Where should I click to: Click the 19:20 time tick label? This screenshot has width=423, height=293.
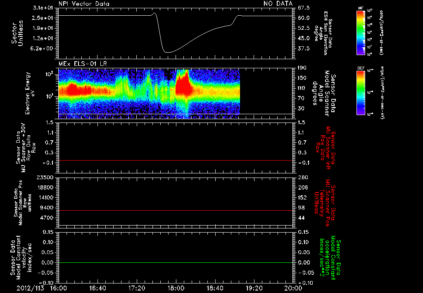[x=254, y=288]
